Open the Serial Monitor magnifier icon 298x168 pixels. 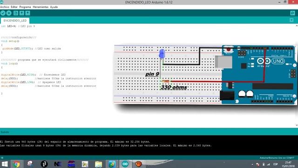coord(292,13)
